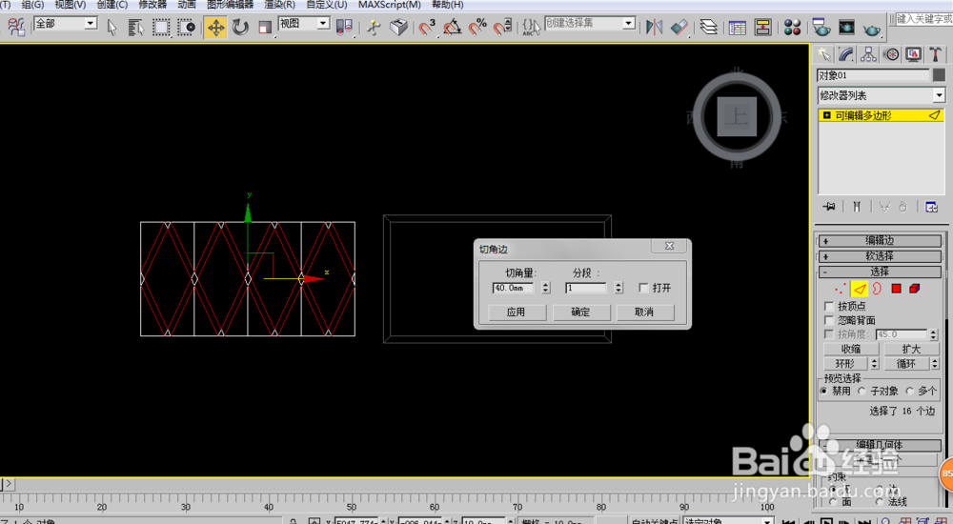Click 应用 button in chamfer dialog

(516, 312)
